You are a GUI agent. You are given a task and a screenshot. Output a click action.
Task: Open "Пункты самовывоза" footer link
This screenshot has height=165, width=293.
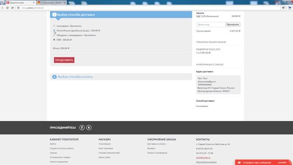pos(157,153)
